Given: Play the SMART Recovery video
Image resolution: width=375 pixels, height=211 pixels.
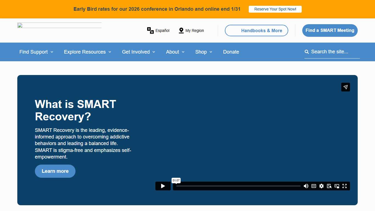Looking at the screenshot, I should coord(163,186).
